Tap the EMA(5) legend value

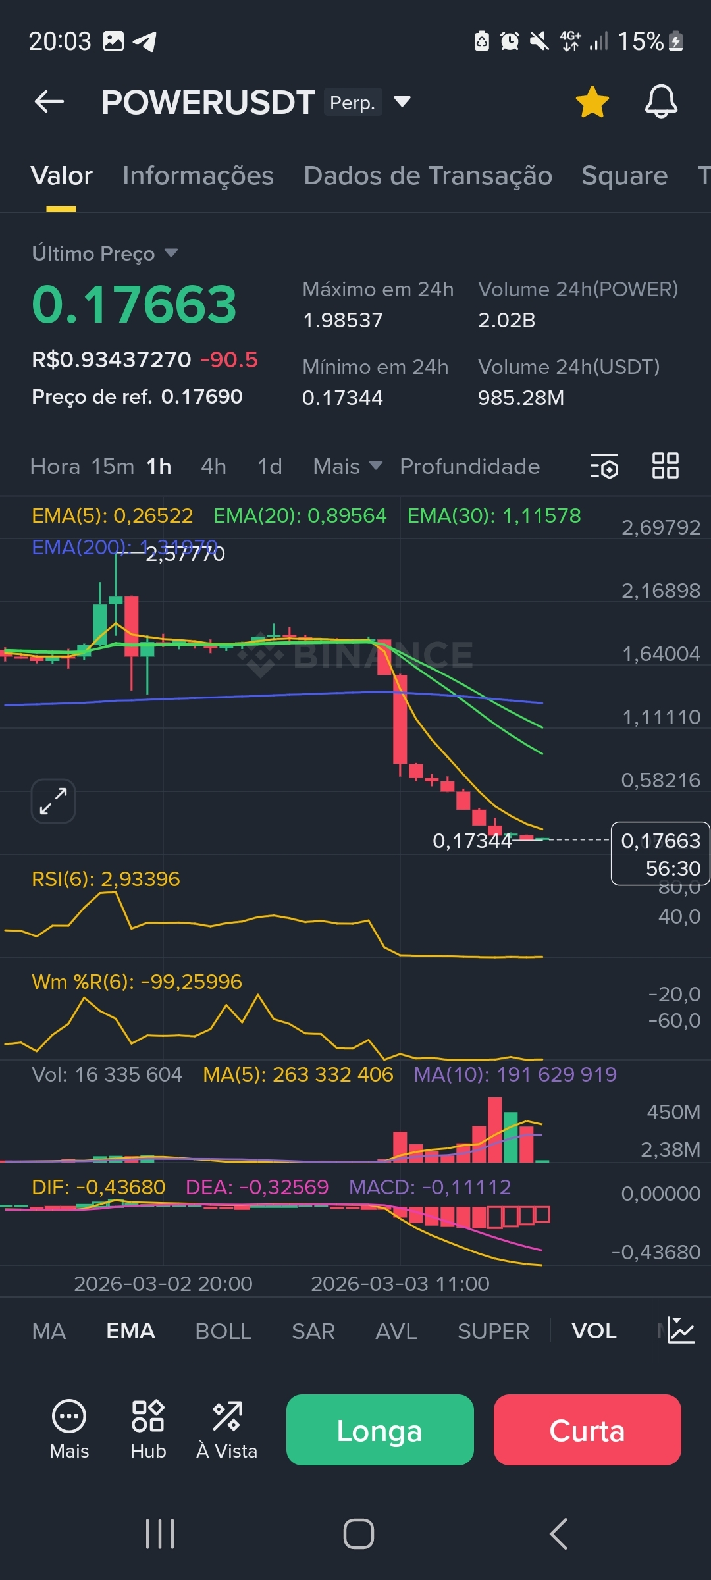(x=113, y=515)
